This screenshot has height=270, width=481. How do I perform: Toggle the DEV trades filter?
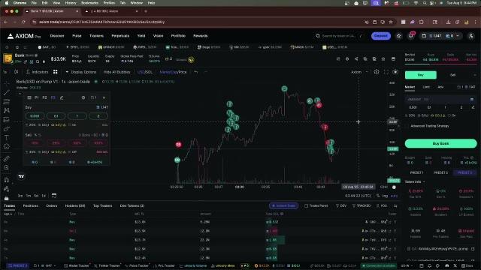[341, 205]
